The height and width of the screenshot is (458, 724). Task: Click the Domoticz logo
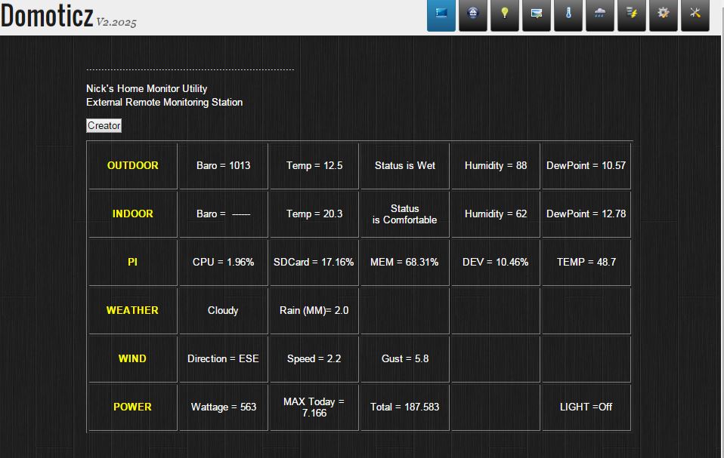[47, 16]
